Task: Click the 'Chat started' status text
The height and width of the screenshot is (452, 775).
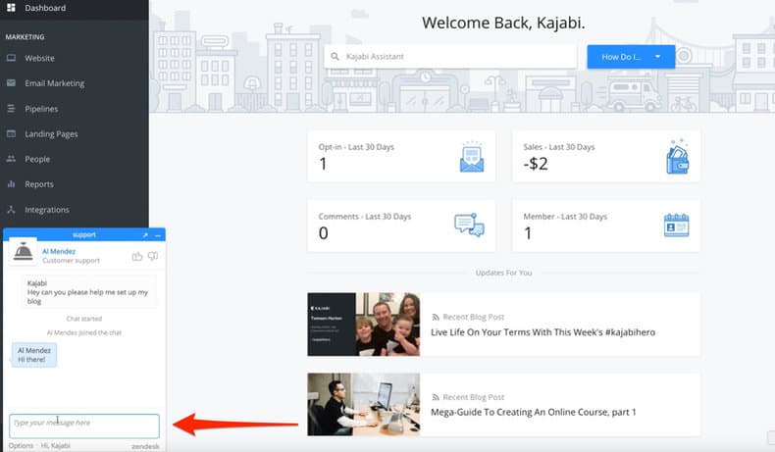Action: click(84, 319)
